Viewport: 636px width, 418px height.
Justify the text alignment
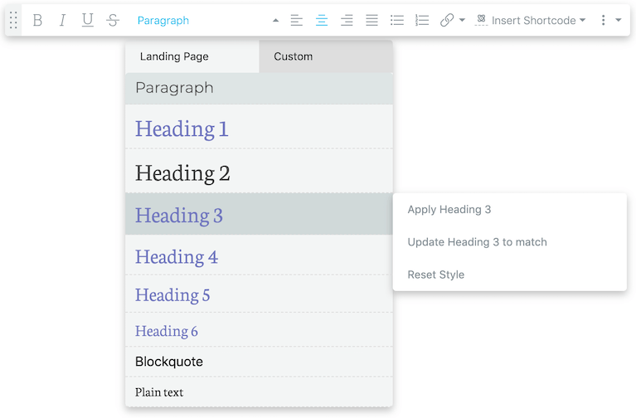(x=371, y=20)
